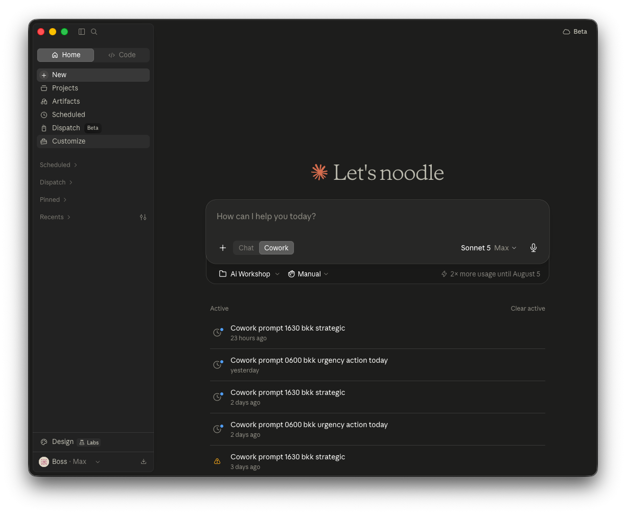The height and width of the screenshot is (514, 626).
Task: Open the Ai Workshop folder dropdown
Action: pos(249,274)
